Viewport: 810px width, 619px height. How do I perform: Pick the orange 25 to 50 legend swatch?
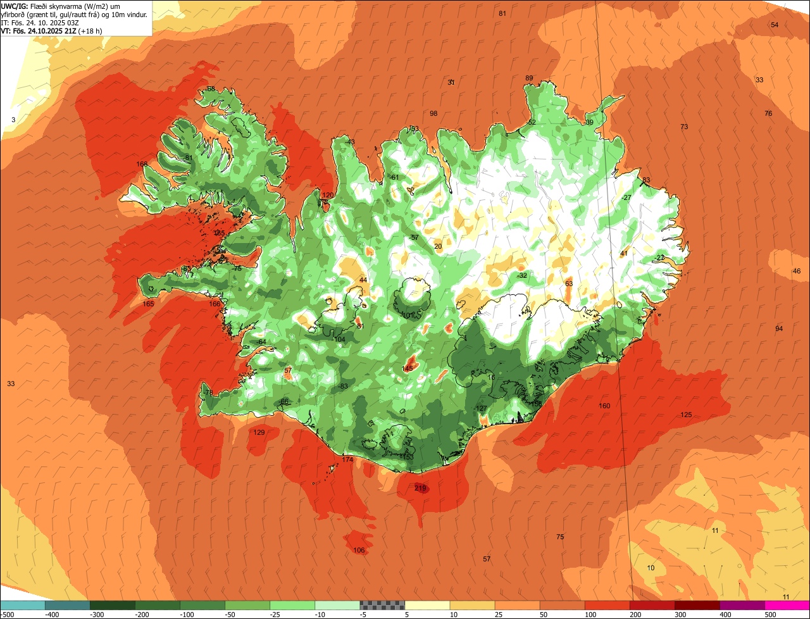pyautogui.click(x=517, y=604)
